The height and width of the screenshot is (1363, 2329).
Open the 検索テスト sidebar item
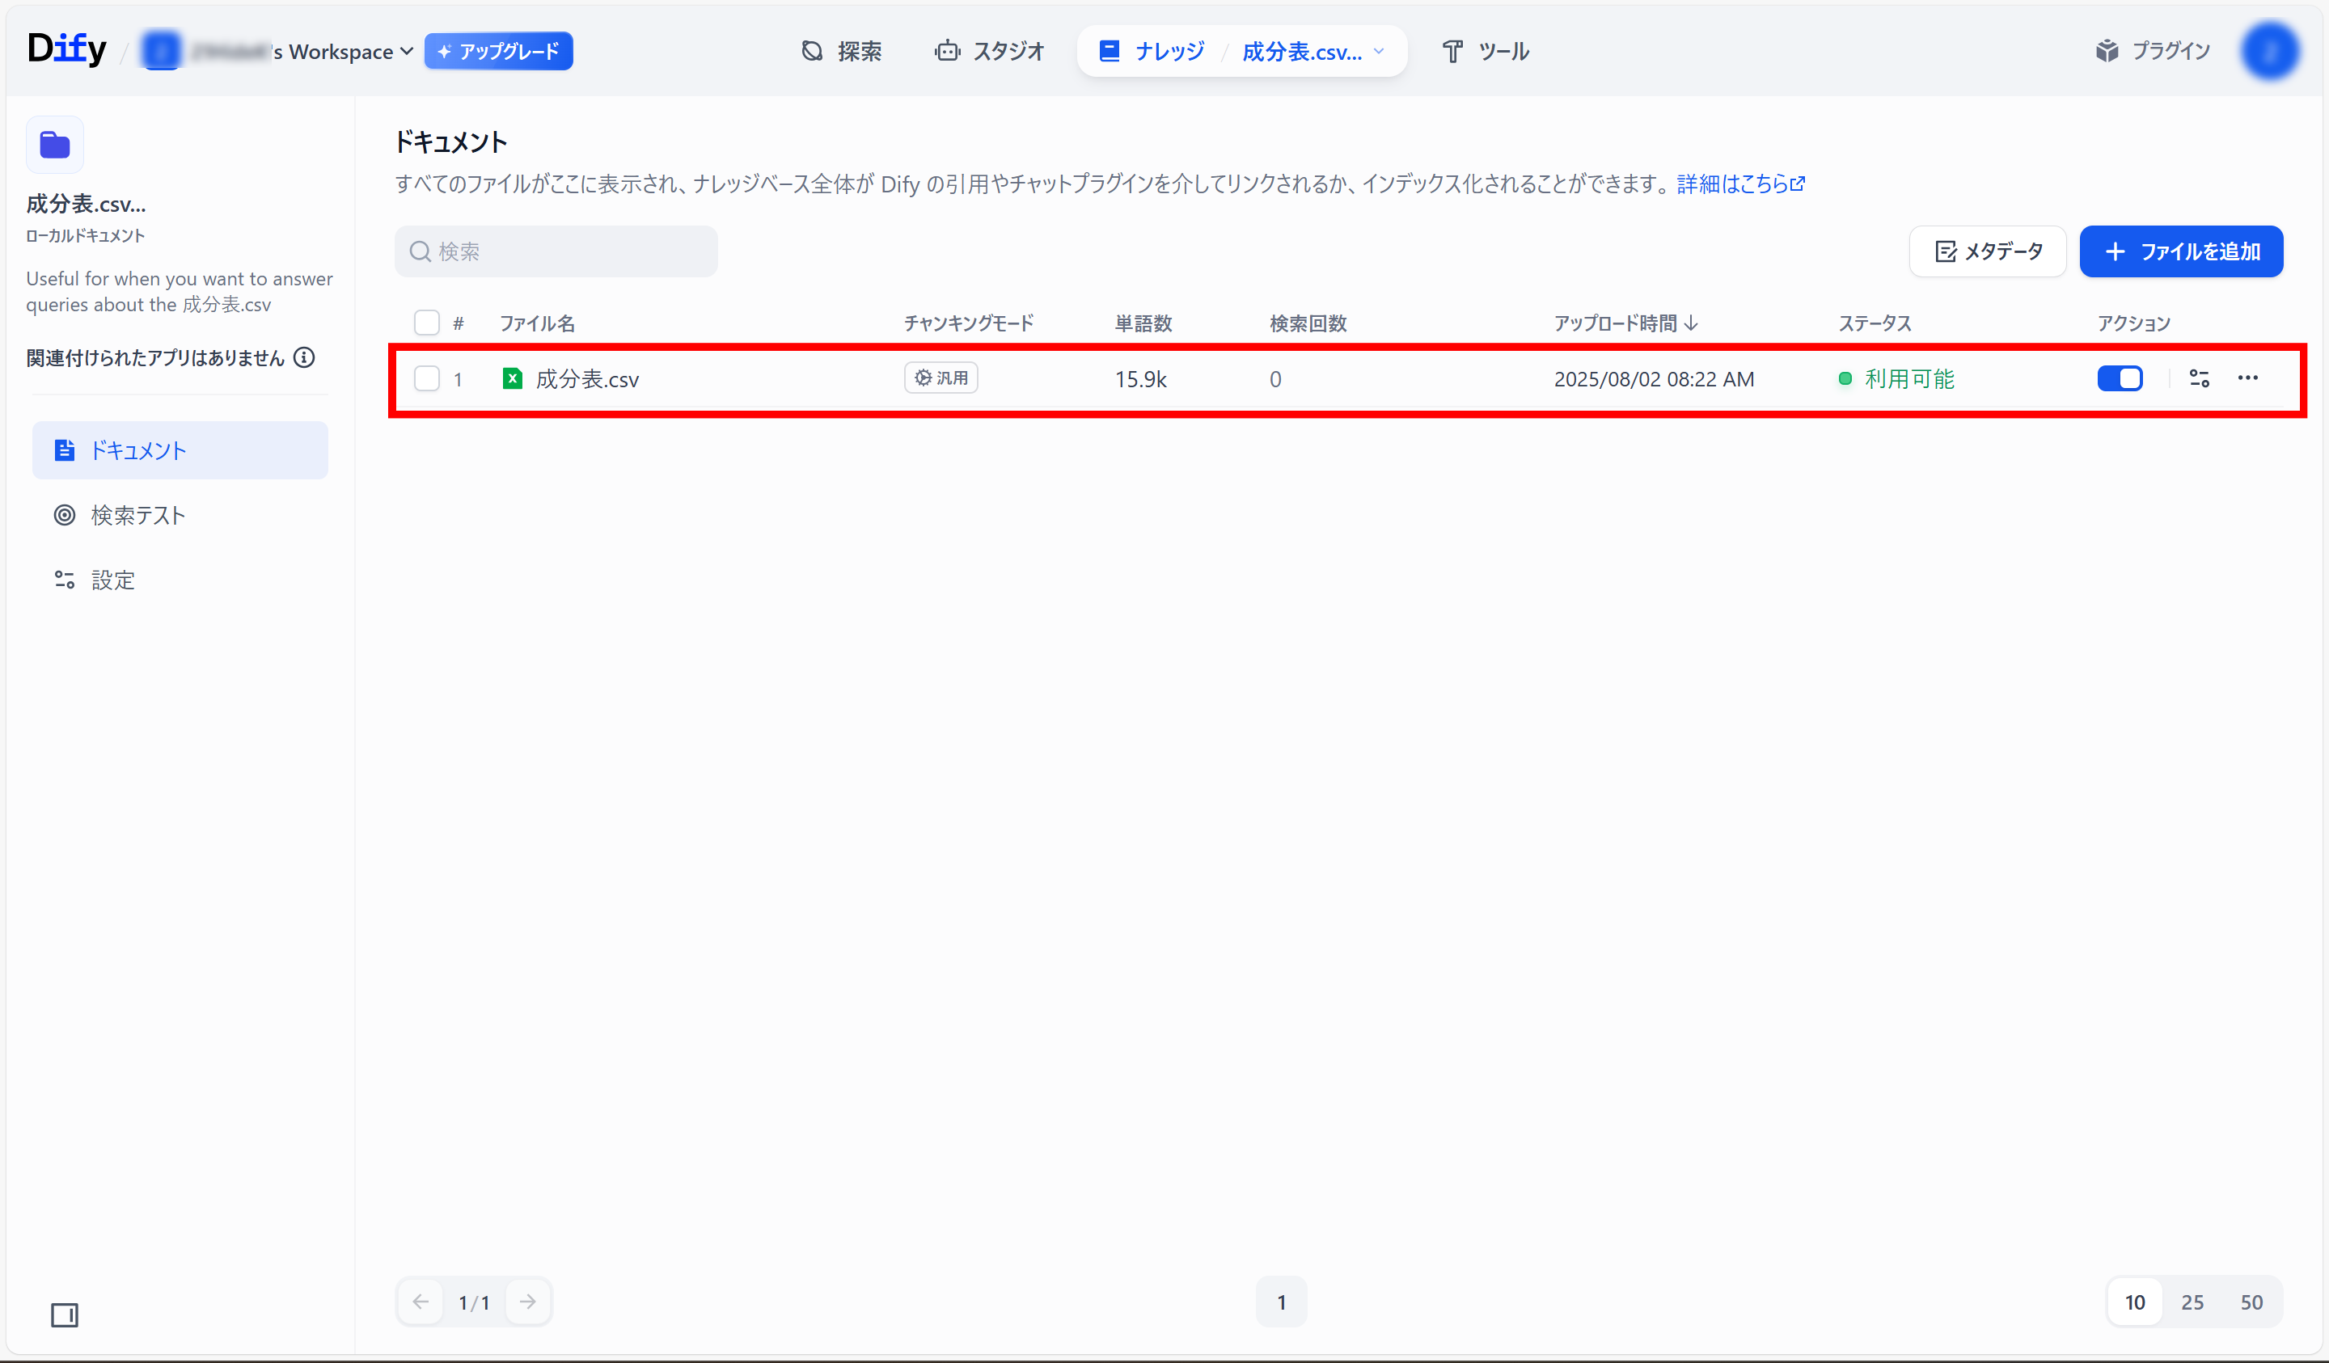click(x=138, y=516)
